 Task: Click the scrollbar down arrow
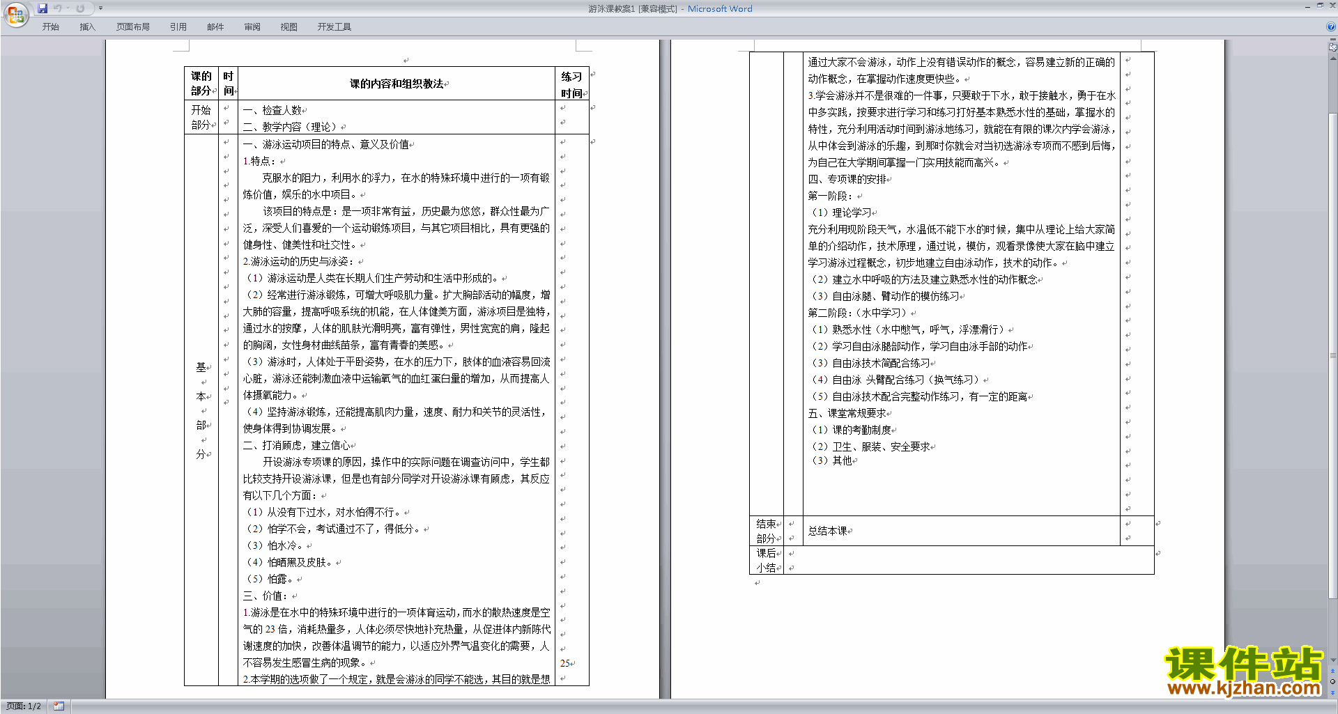click(1333, 660)
